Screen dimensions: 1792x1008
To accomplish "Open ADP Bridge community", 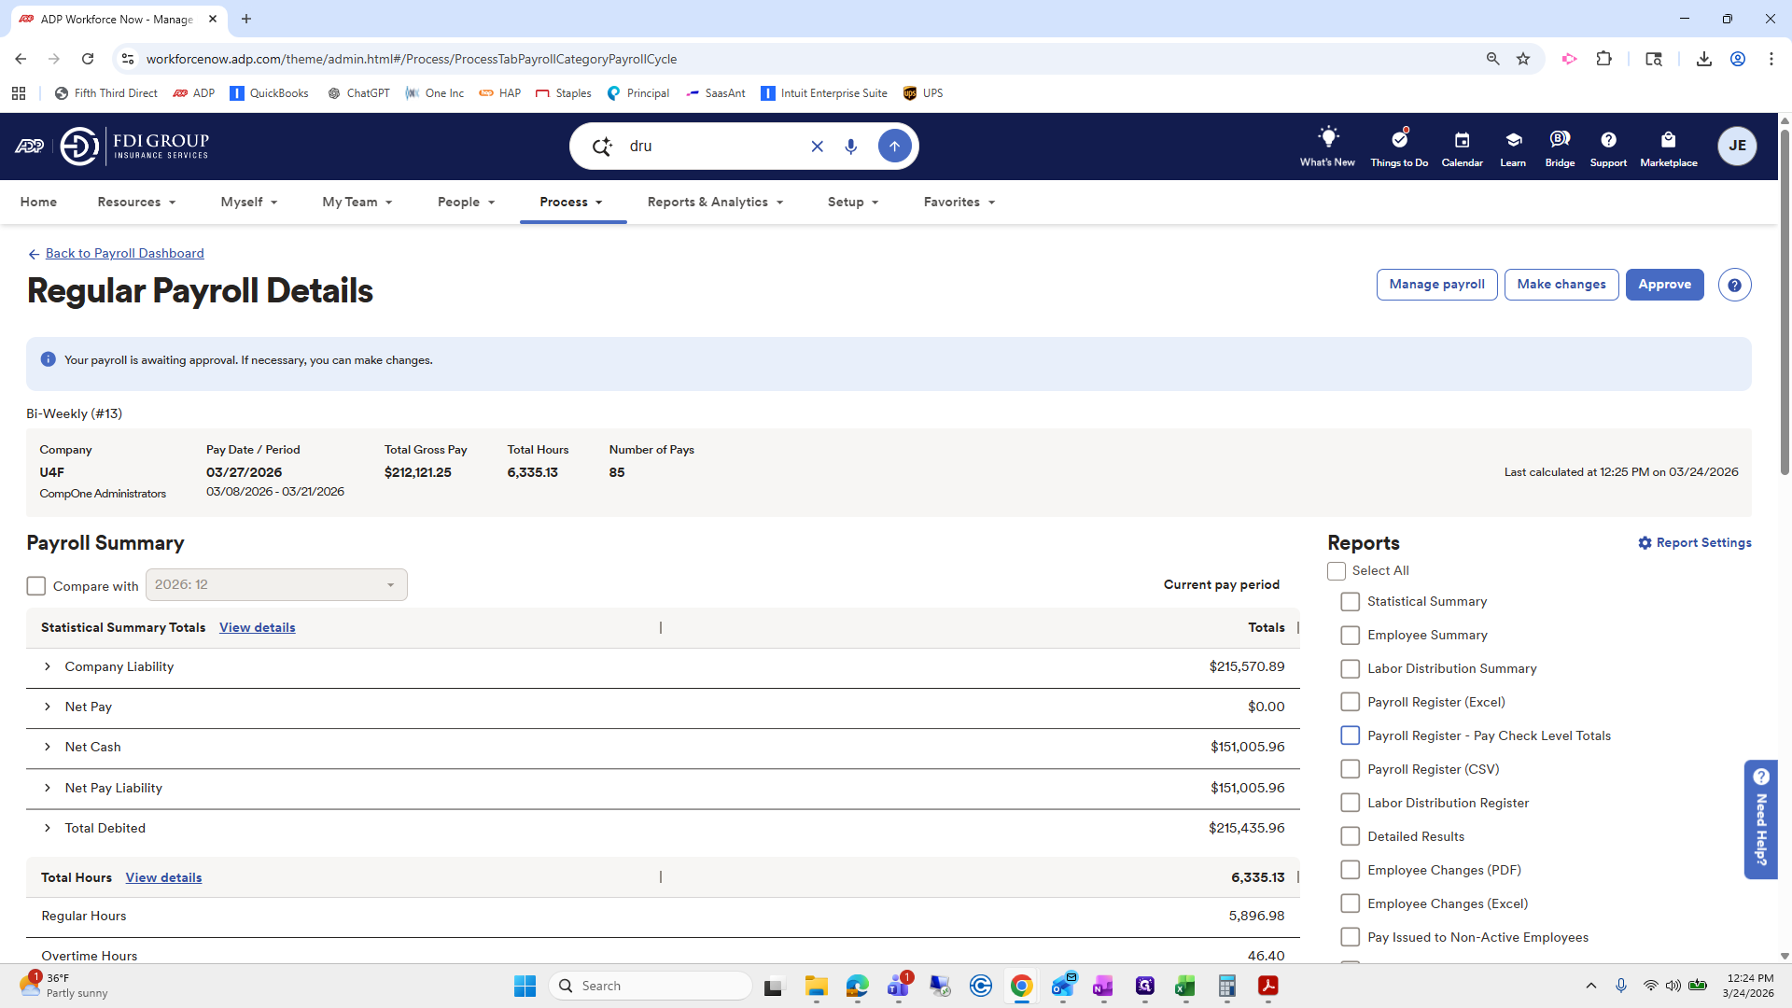I will click(x=1559, y=146).
